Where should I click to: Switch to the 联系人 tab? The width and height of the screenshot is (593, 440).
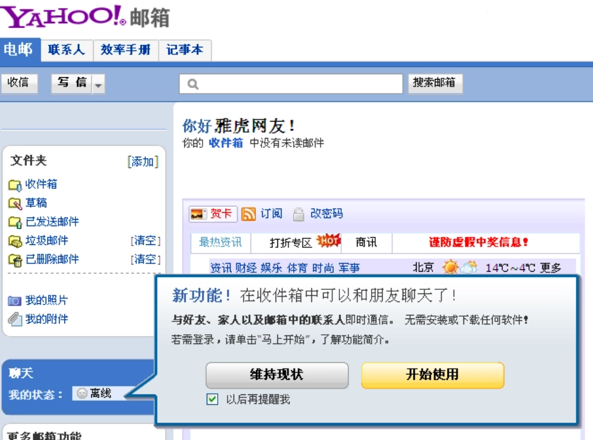[x=67, y=50]
